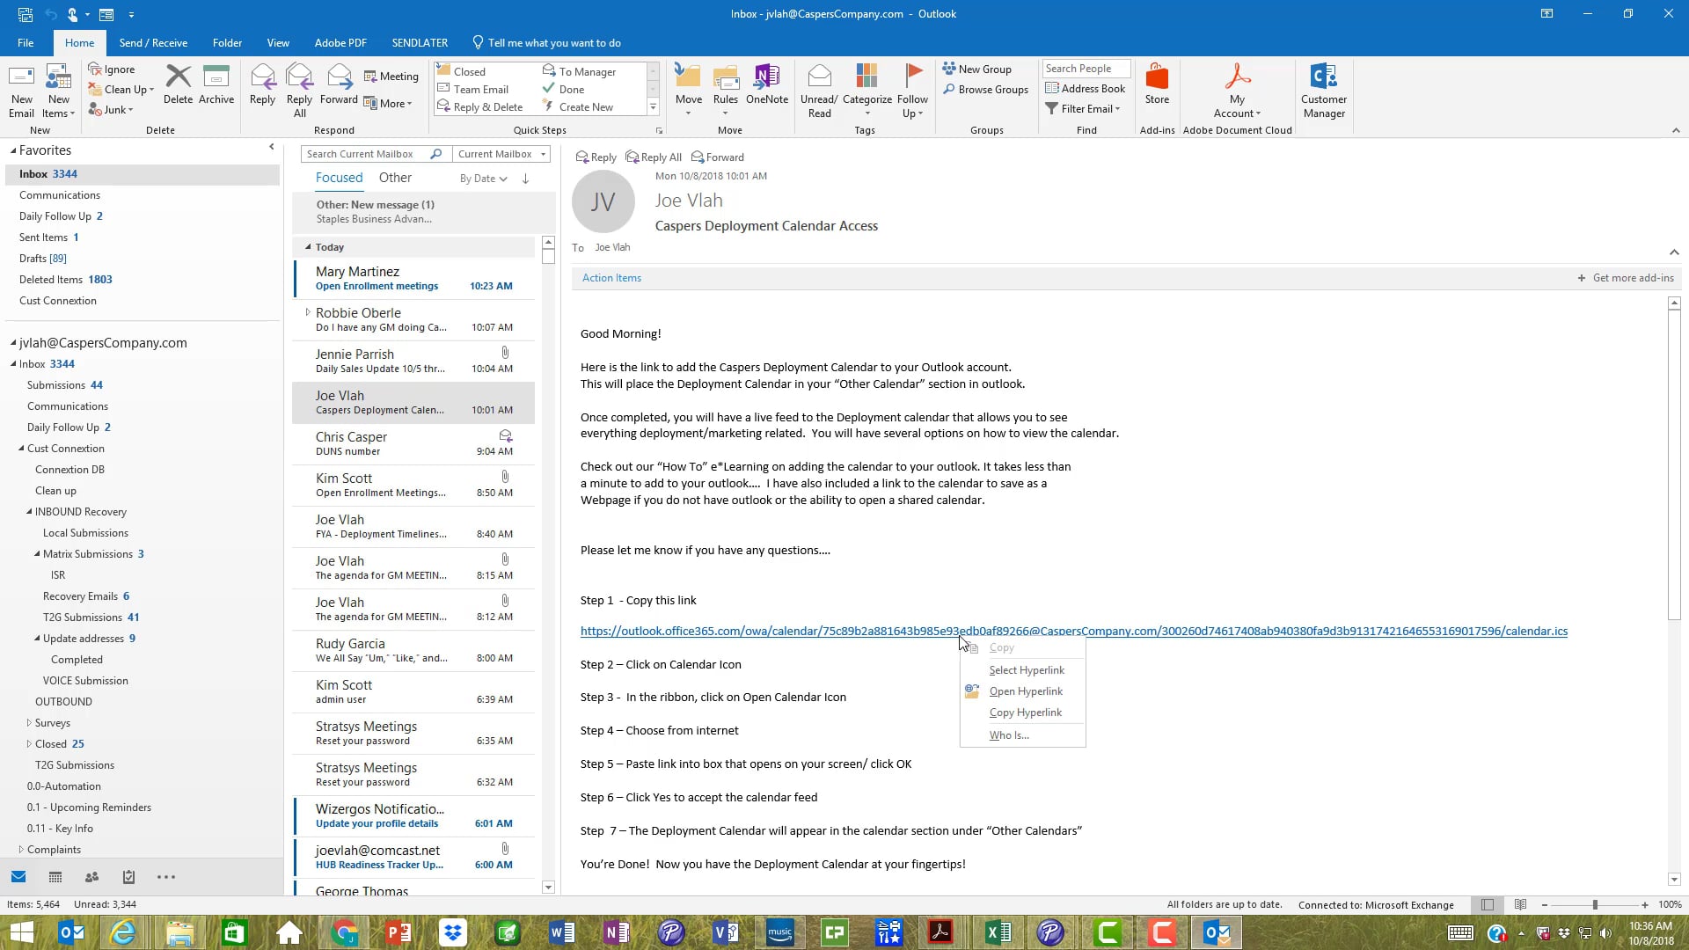Viewport: 1689px width, 950px height.
Task: Switch to People view in navigation bar
Action: 91,877
